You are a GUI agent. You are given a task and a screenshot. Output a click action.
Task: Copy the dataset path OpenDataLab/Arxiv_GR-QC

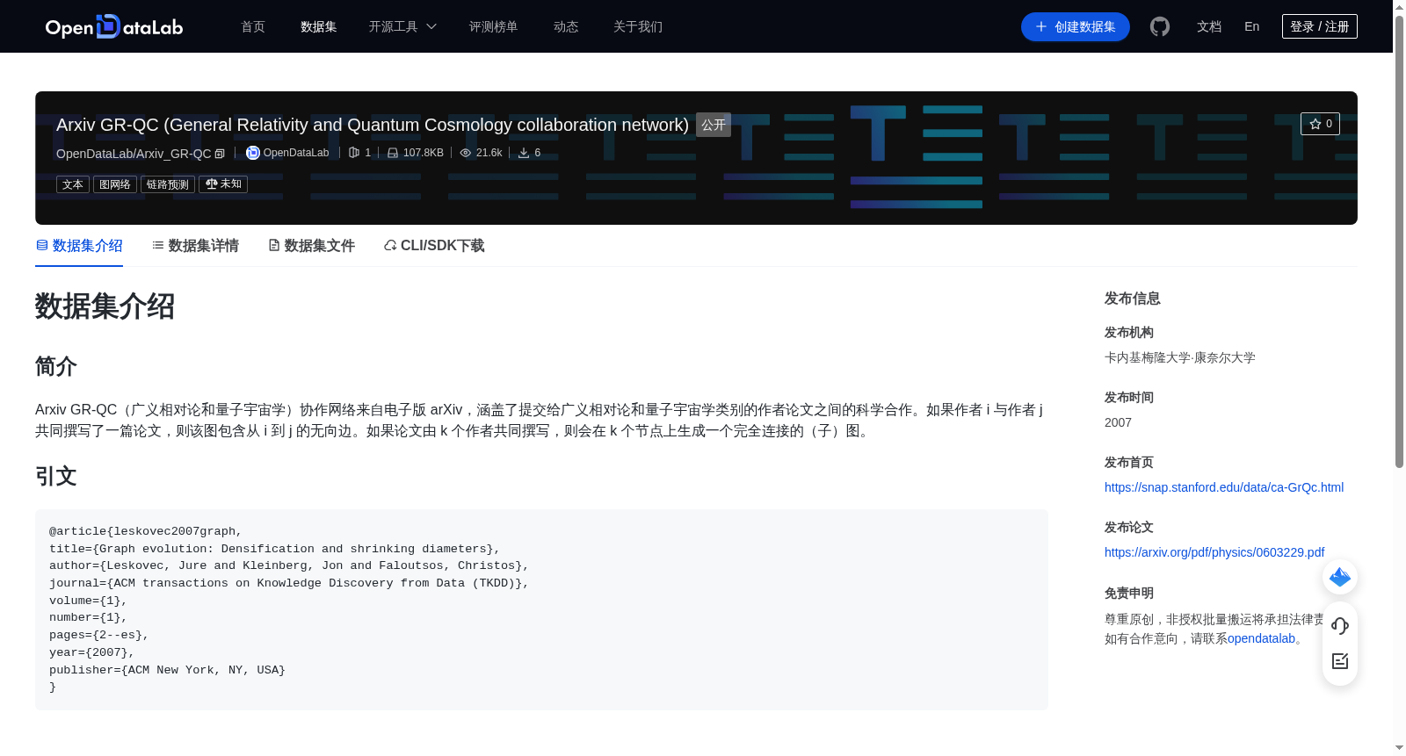[220, 154]
